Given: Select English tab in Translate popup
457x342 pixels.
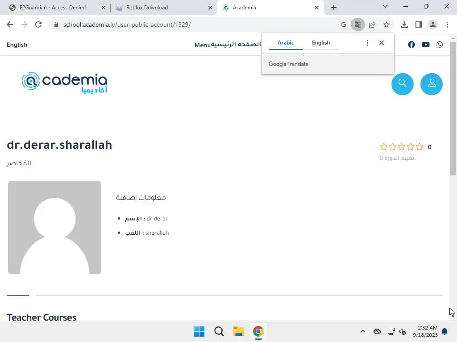Looking at the screenshot, I should 321,43.
